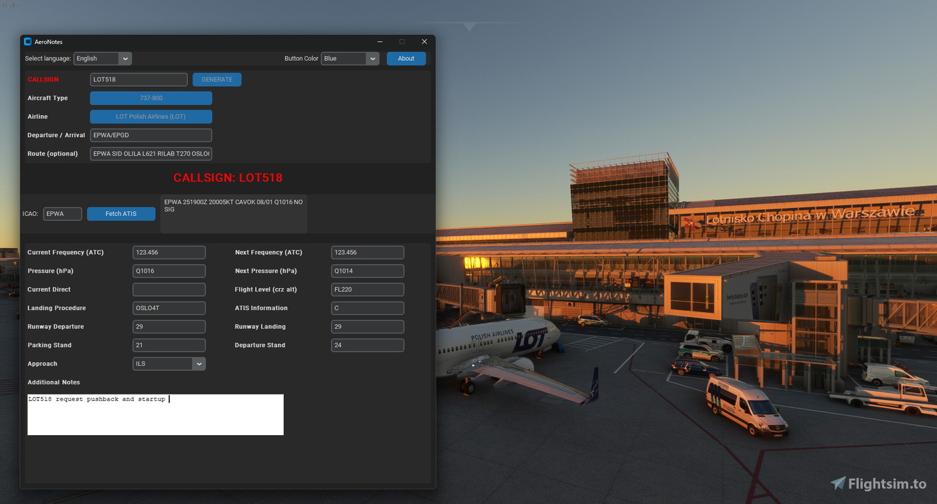Click the Fetch ATIS button
This screenshot has width=937, height=504.
coord(121,213)
